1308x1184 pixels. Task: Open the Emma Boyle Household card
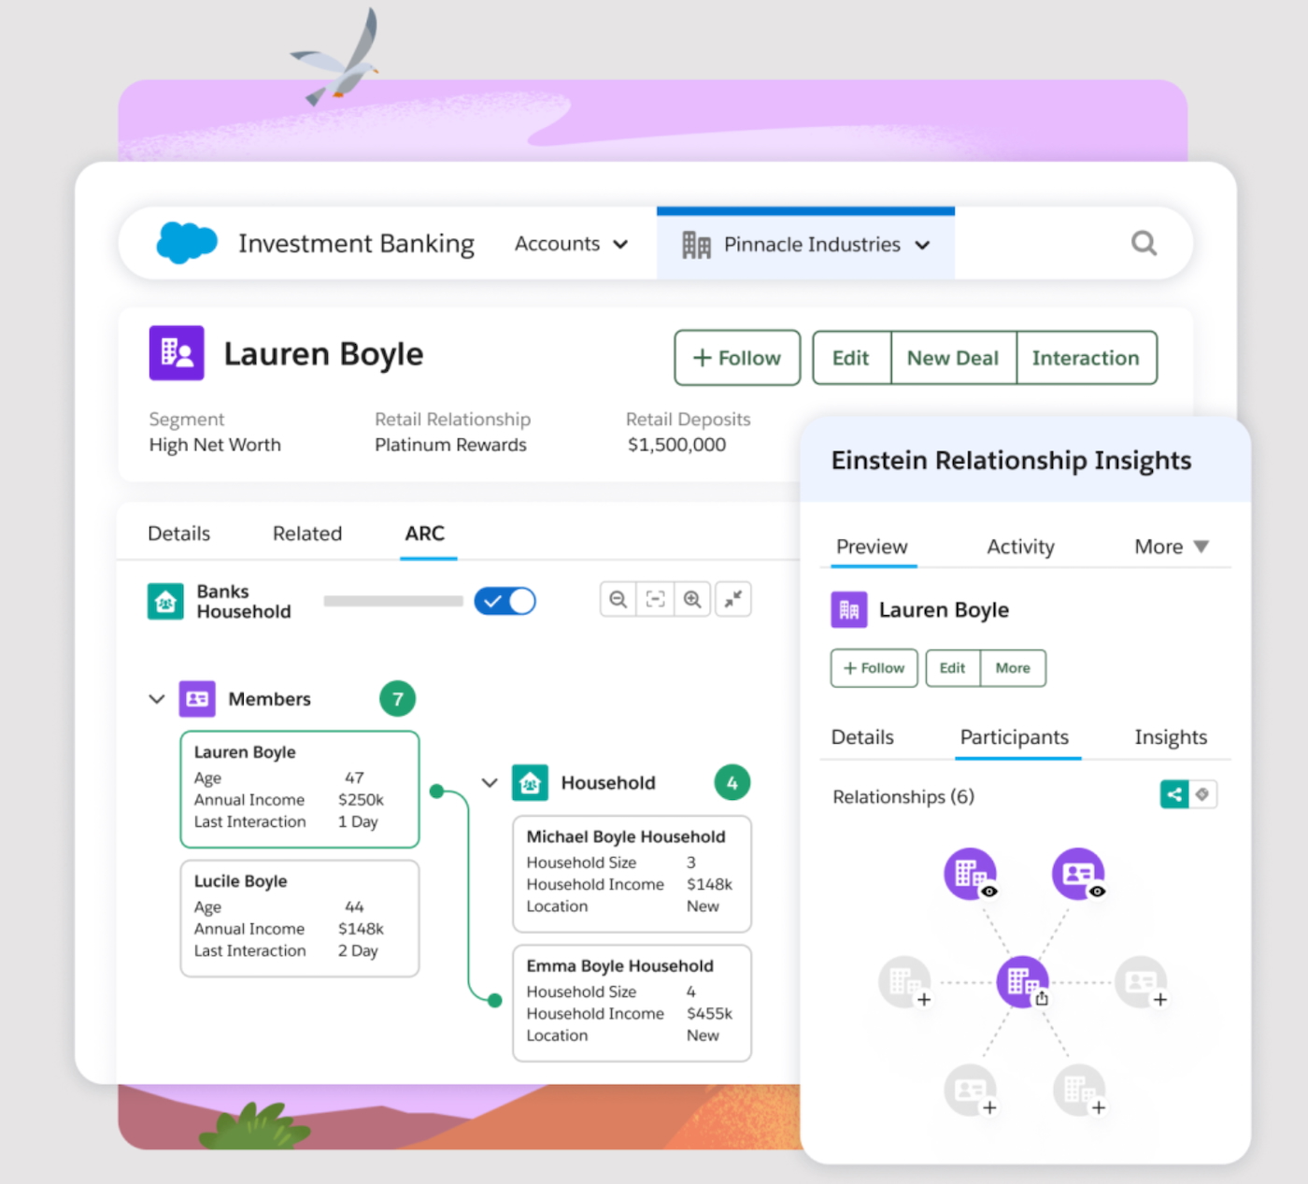pyautogui.click(x=632, y=1004)
